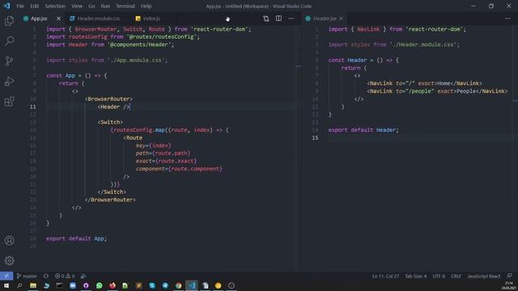This screenshot has height=291, width=518.
Task: Open File Explorer from the taskbar
Action: click(x=33, y=285)
